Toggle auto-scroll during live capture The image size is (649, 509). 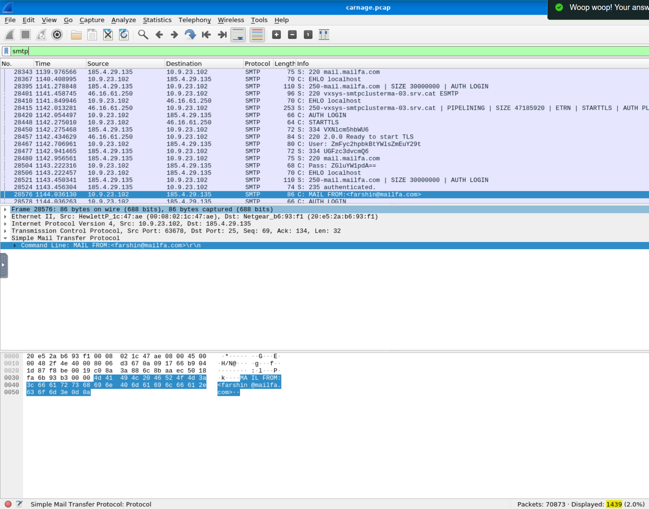[x=238, y=35]
